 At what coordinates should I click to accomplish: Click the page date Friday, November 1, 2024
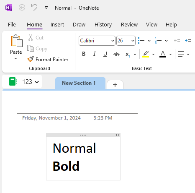(x=51, y=118)
